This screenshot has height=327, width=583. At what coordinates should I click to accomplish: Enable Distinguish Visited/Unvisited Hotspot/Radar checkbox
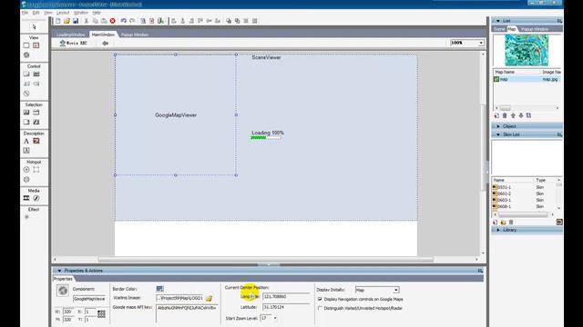click(x=320, y=308)
